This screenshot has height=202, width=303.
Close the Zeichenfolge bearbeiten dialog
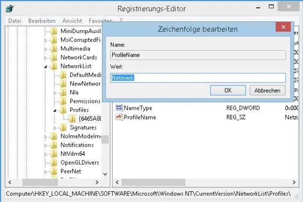(x=283, y=27)
